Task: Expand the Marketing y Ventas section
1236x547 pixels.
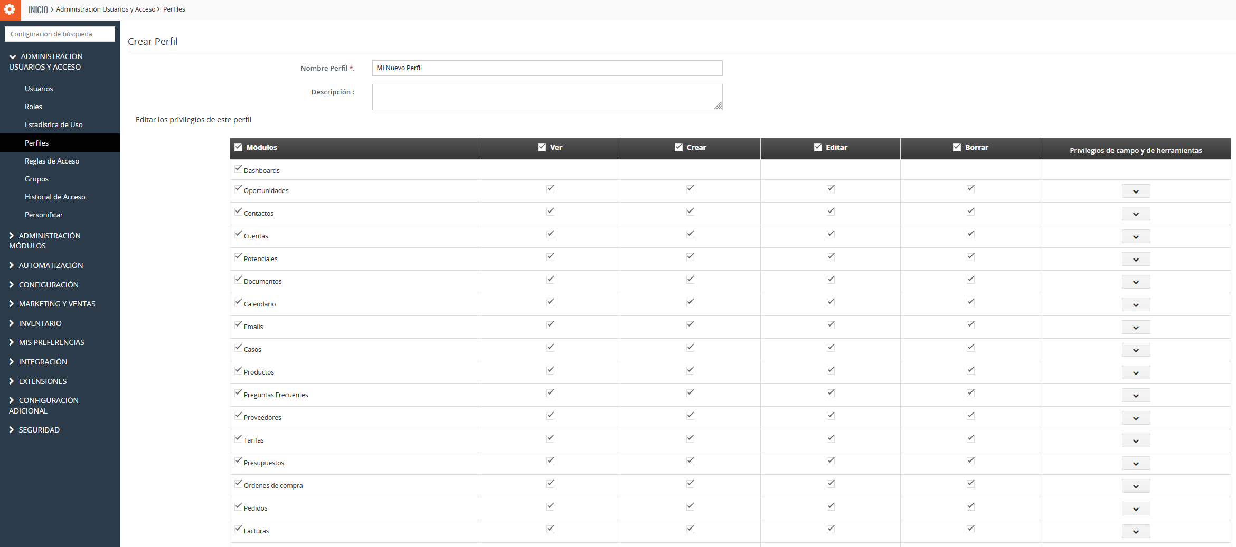Action: click(52, 304)
